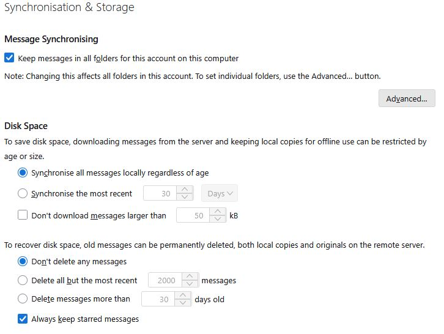Open the Days unit dropdown
The height and width of the screenshot is (334, 444).
(x=220, y=194)
